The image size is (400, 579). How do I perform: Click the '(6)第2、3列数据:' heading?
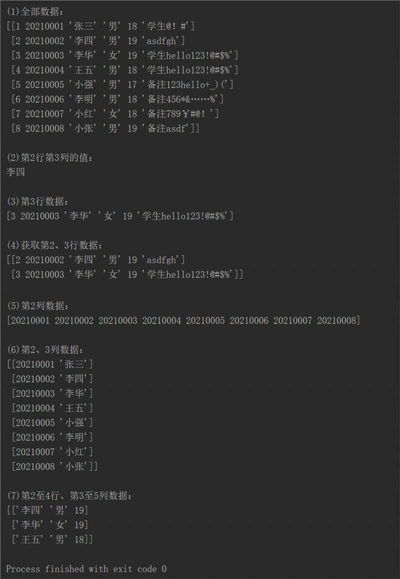(45, 350)
